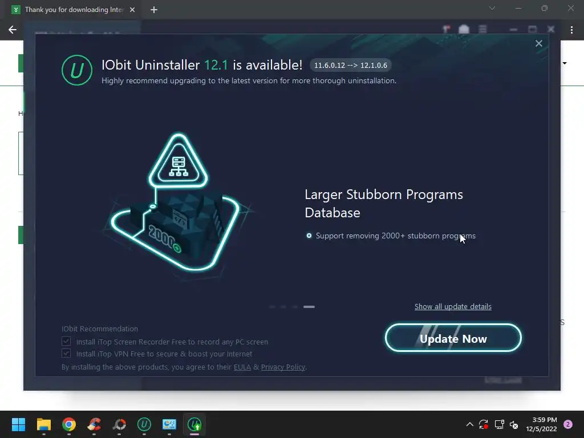The image size is (584, 438).
Task: Open the Privacy Policy link
Action: coord(283,367)
